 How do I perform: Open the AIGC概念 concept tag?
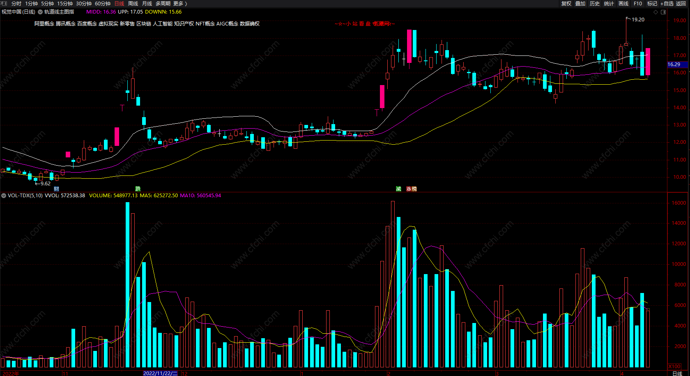tap(228, 24)
